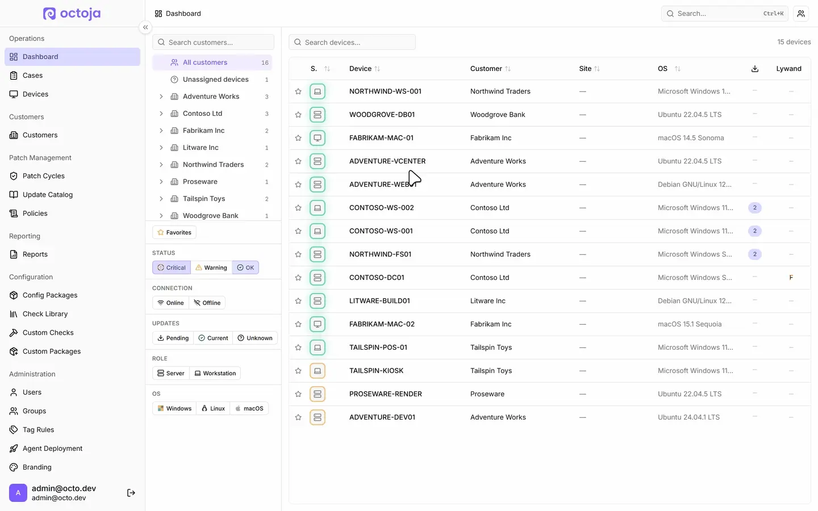Sort by the Device column arrows
Image resolution: width=818 pixels, height=511 pixels.
(377, 69)
